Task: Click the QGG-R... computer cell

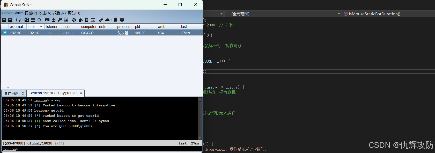Action: pyautogui.click(x=89, y=33)
